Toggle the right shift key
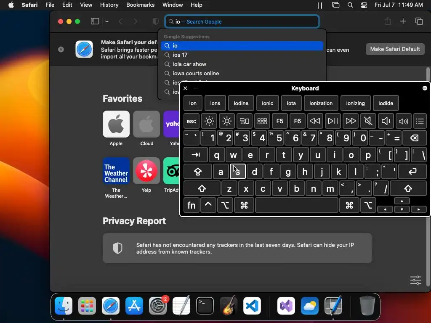The height and width of the screenshot is (323, 431). [408, 189]
